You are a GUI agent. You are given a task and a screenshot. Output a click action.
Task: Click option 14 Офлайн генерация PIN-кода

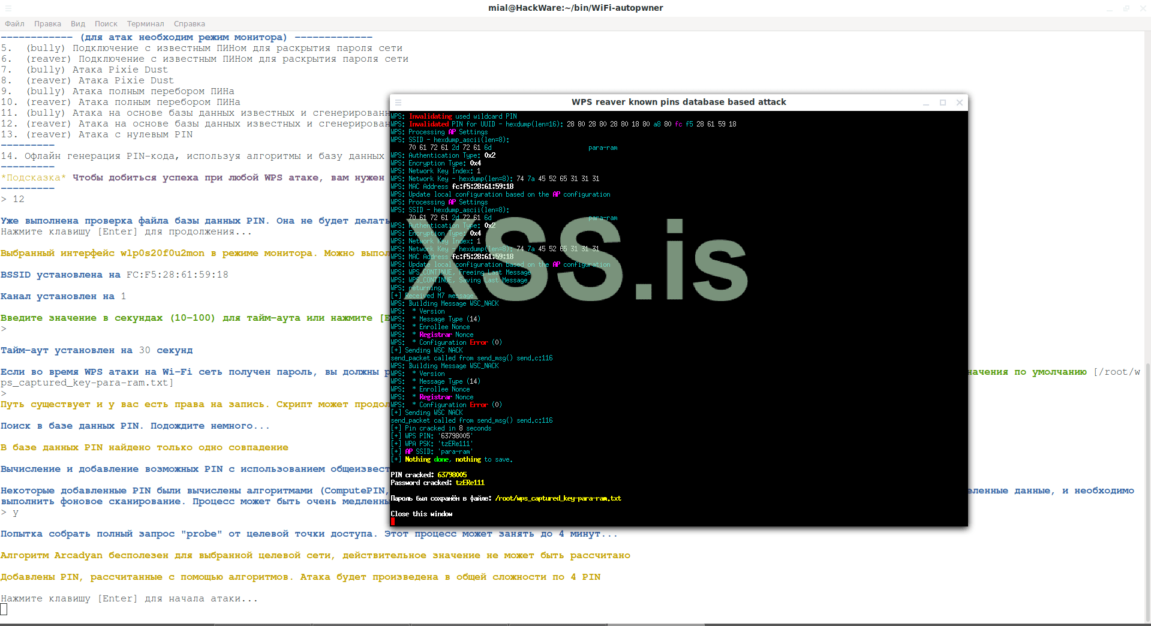pos(193,156)
